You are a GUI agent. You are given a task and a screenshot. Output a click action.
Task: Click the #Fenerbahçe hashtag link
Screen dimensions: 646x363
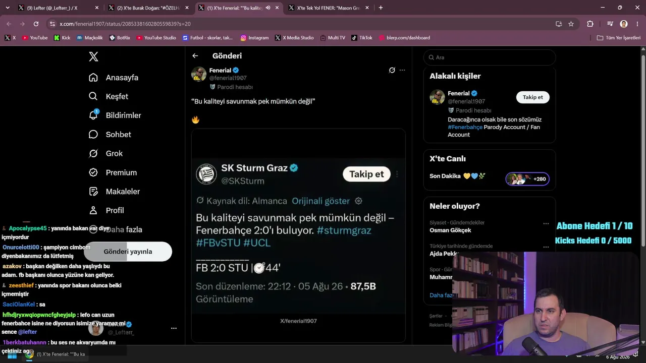pyautogui.click(x=465, y=127)
